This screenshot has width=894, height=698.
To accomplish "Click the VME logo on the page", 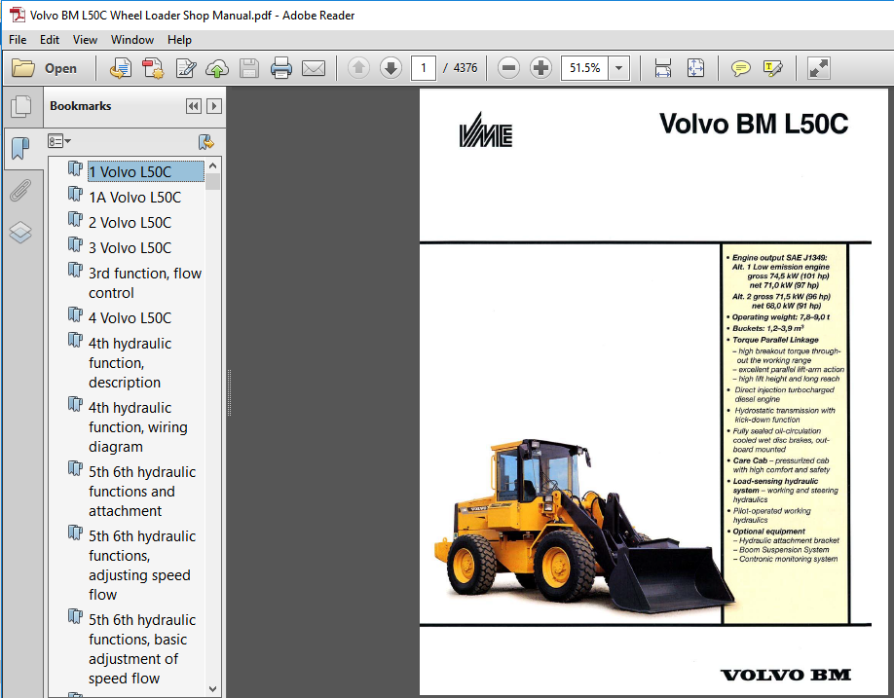I will 486,129.
